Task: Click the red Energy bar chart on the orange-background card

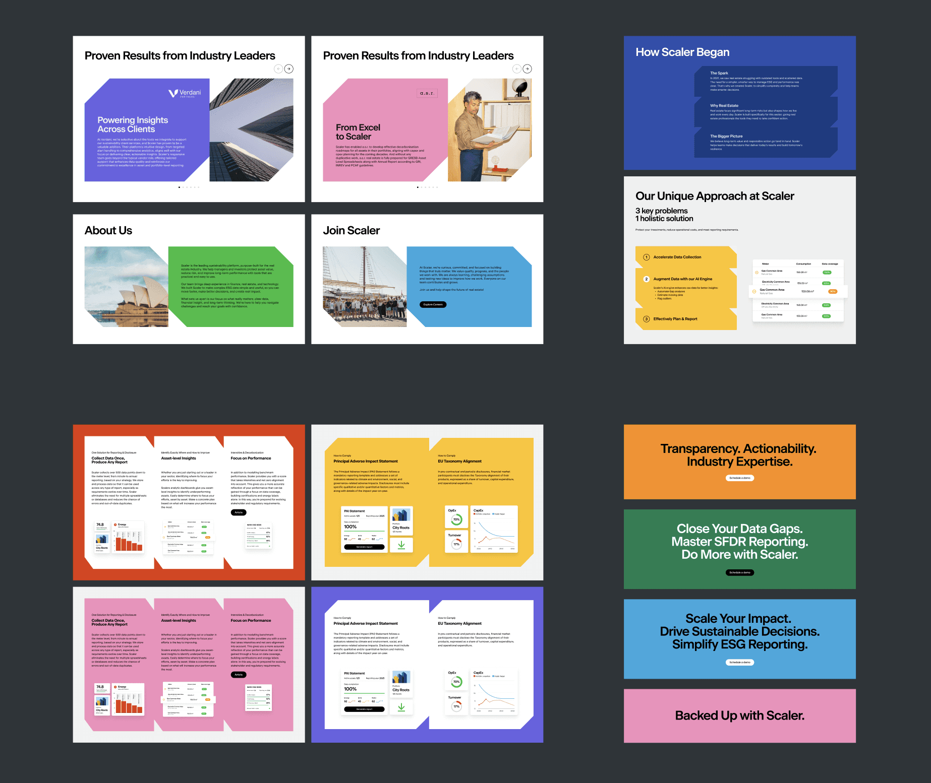Action: [129, 540]
